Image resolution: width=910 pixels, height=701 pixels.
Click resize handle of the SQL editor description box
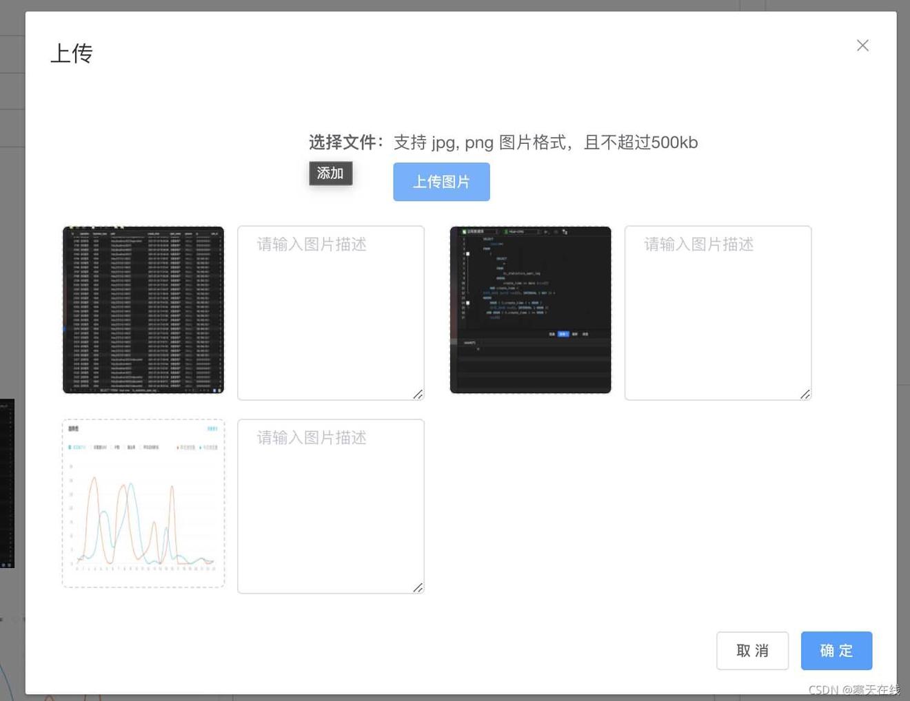805,394
